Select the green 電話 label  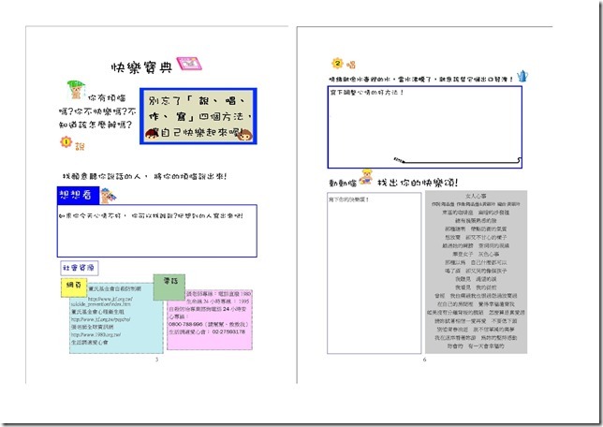[170, 280]
